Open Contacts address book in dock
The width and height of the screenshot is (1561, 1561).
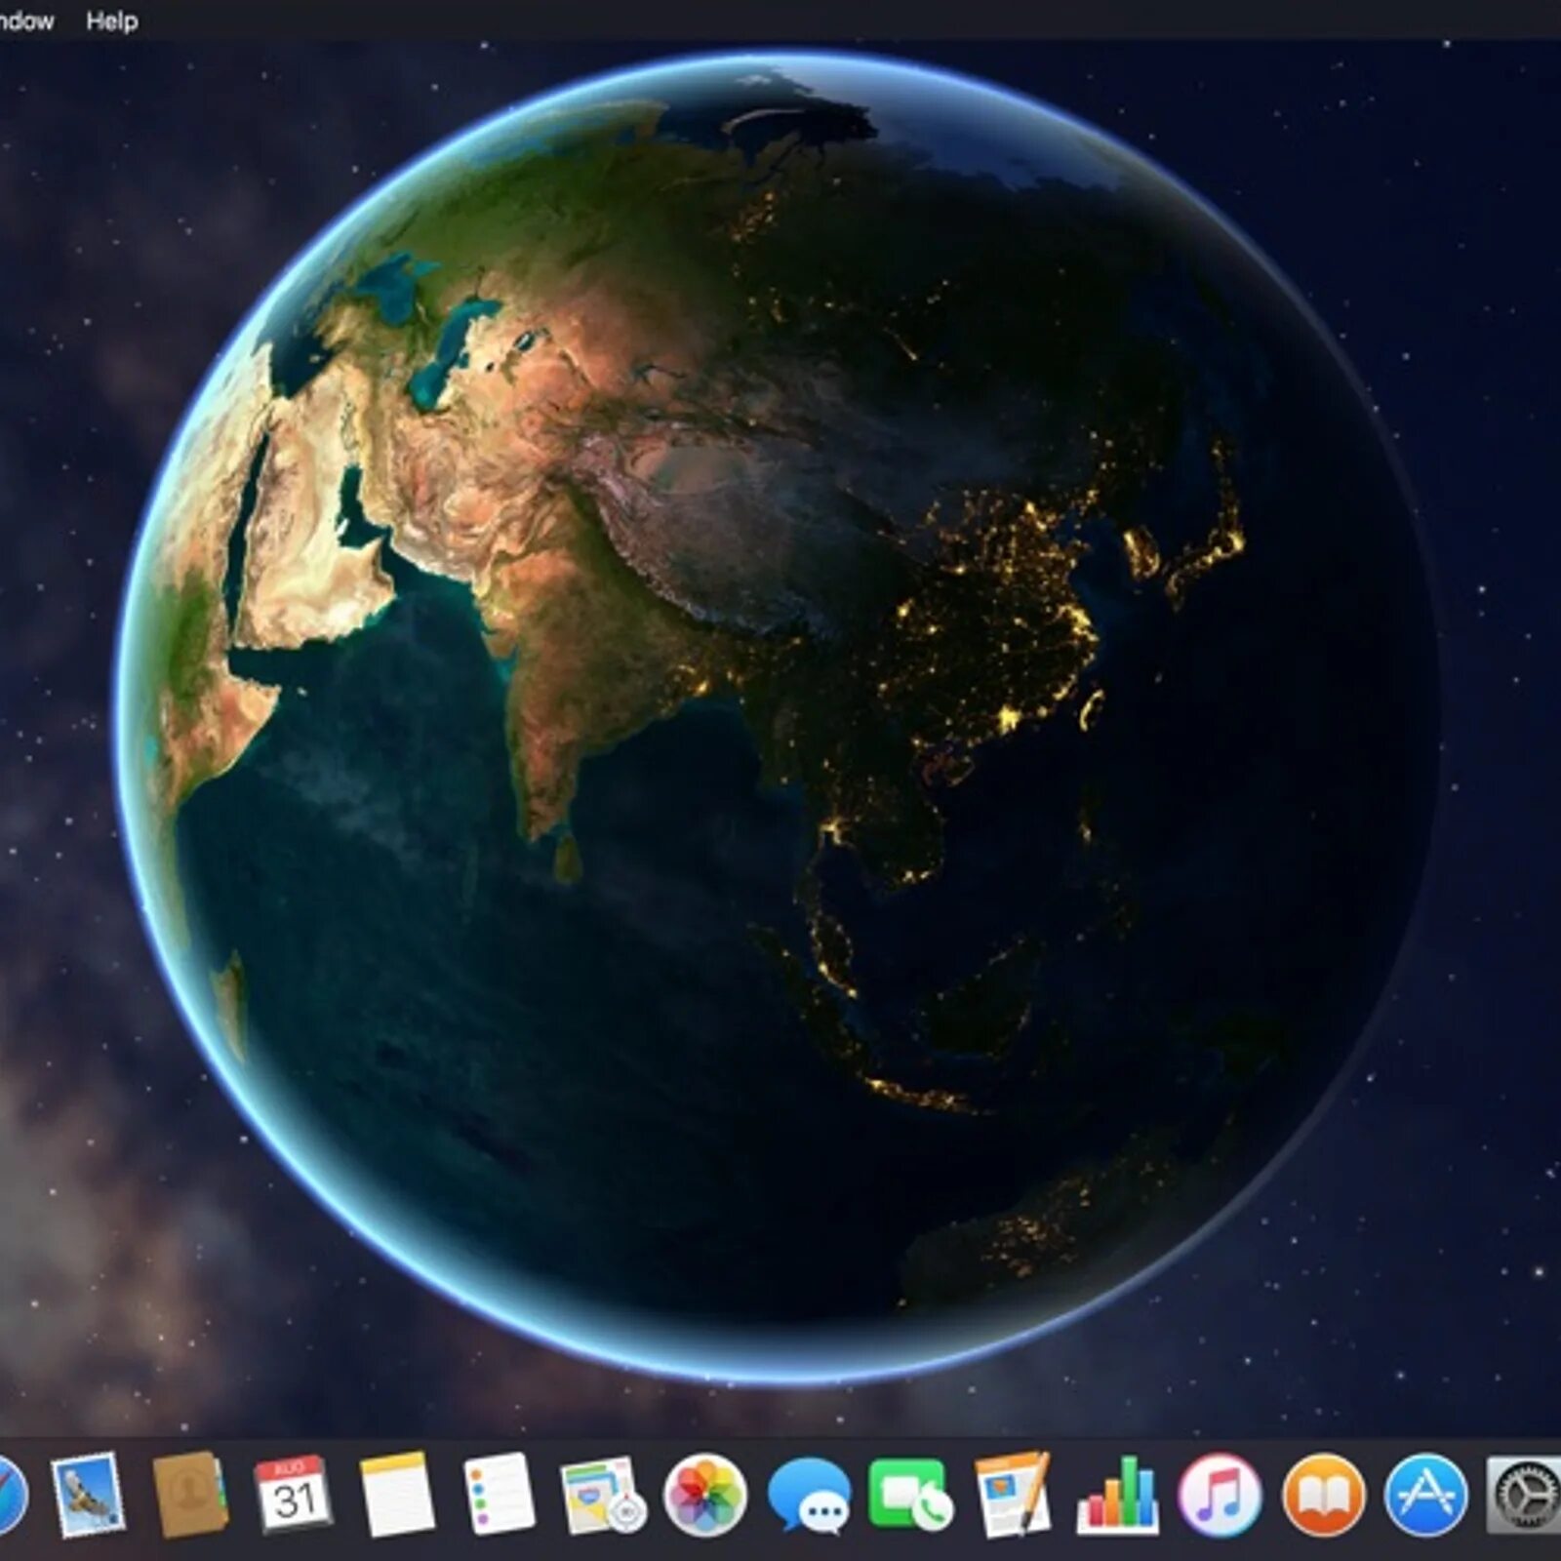190,1495
